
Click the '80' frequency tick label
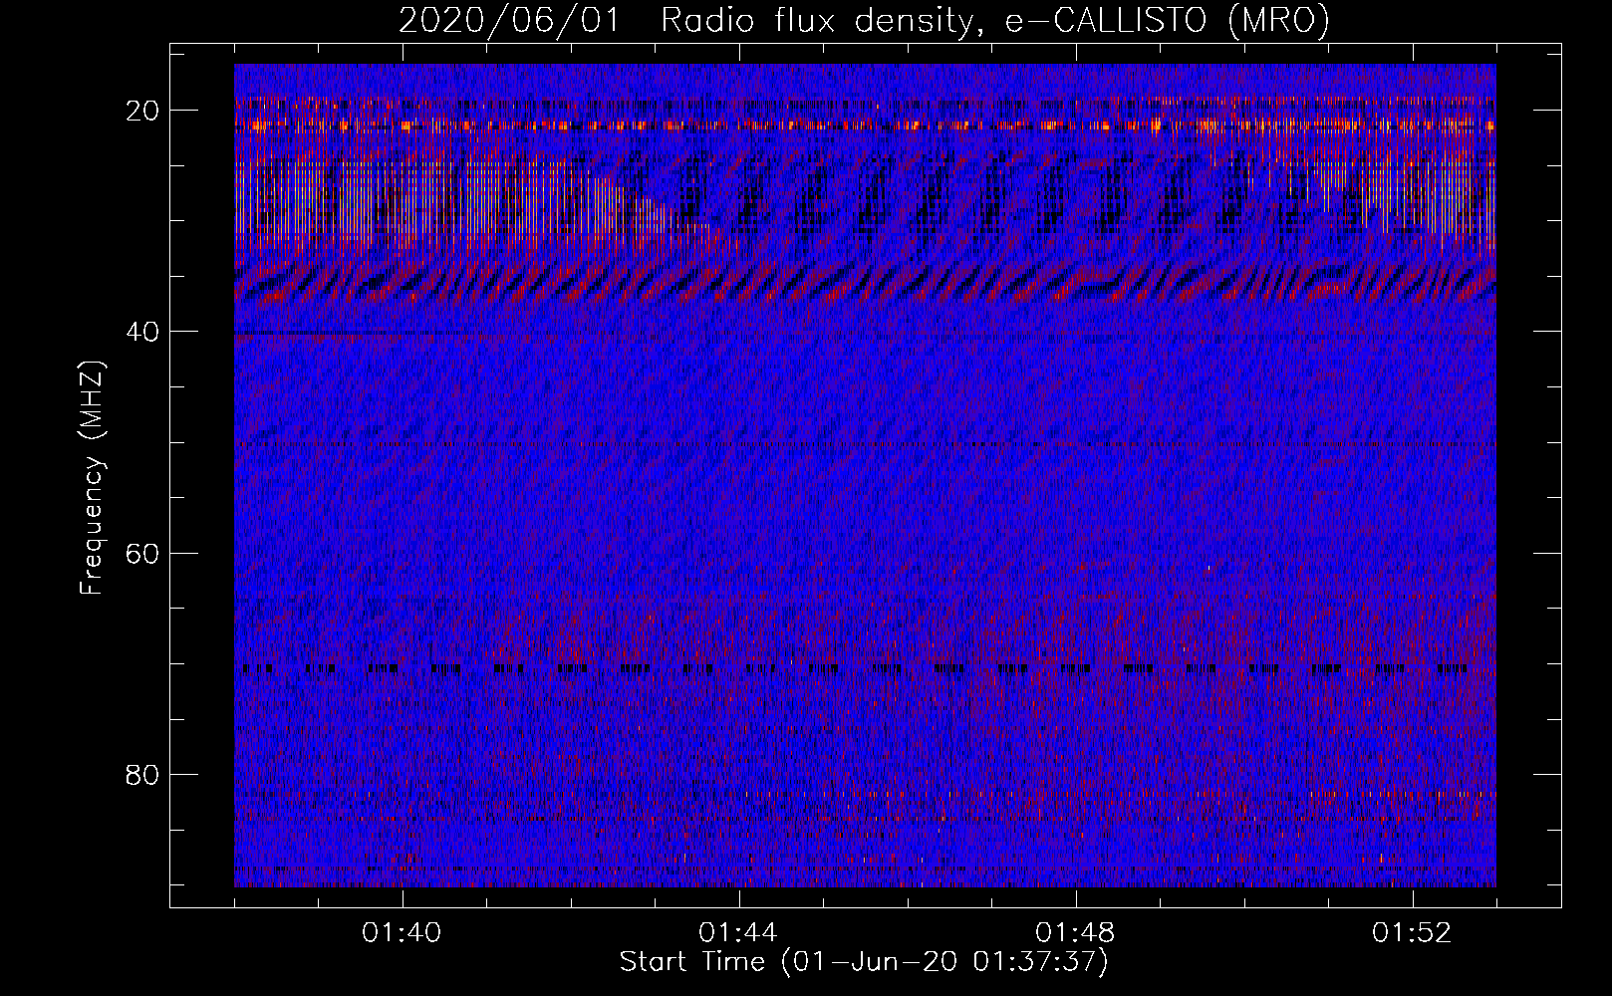[142, 775]
